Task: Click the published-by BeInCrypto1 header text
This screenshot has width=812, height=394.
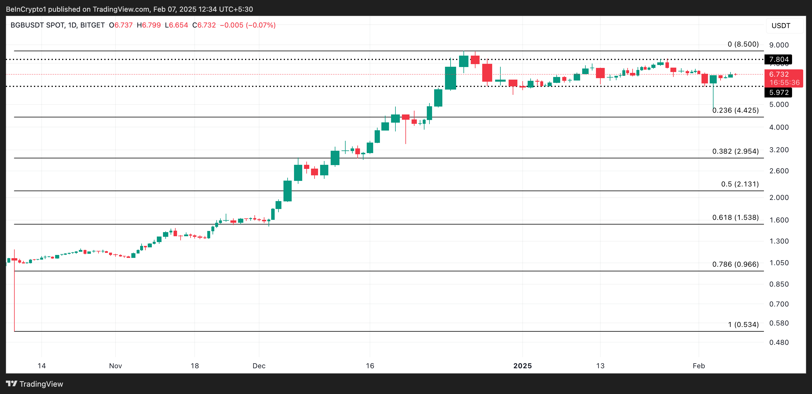Action: pos(129,9)
